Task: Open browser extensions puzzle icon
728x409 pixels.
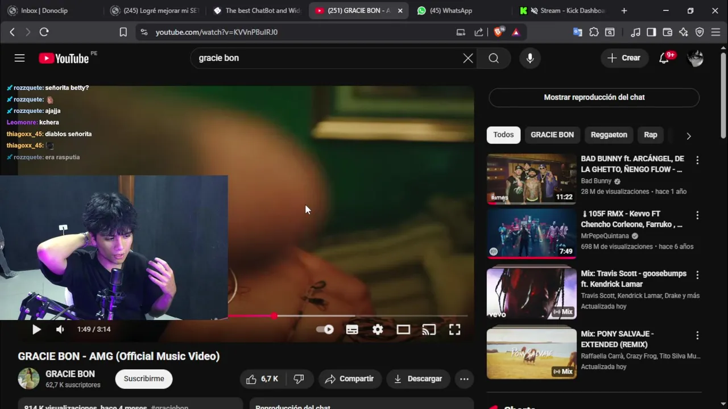Action: click(594, 32)
